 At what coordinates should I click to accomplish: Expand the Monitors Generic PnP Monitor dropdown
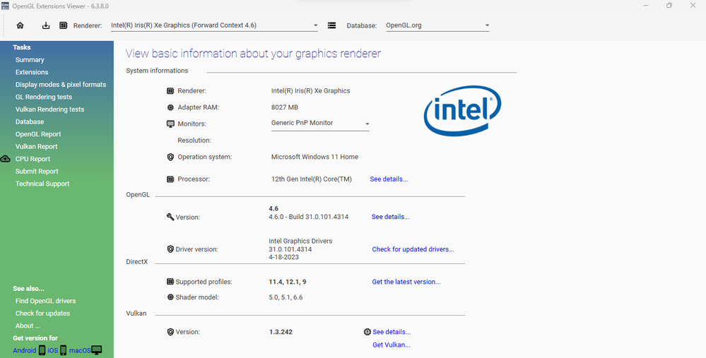[x=367, y=124]
